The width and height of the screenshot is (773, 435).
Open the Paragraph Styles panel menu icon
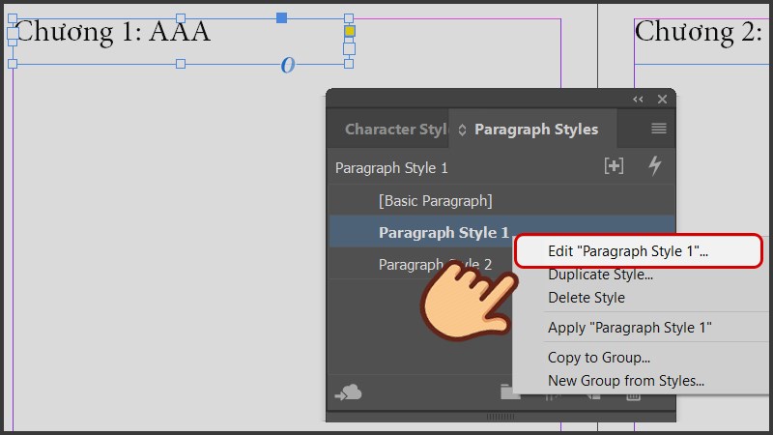click(659, 129)
